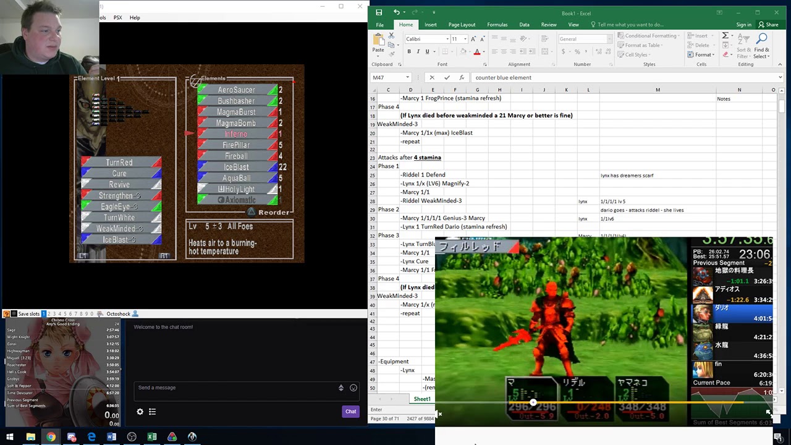Expand the formula bar chevron

780,77
